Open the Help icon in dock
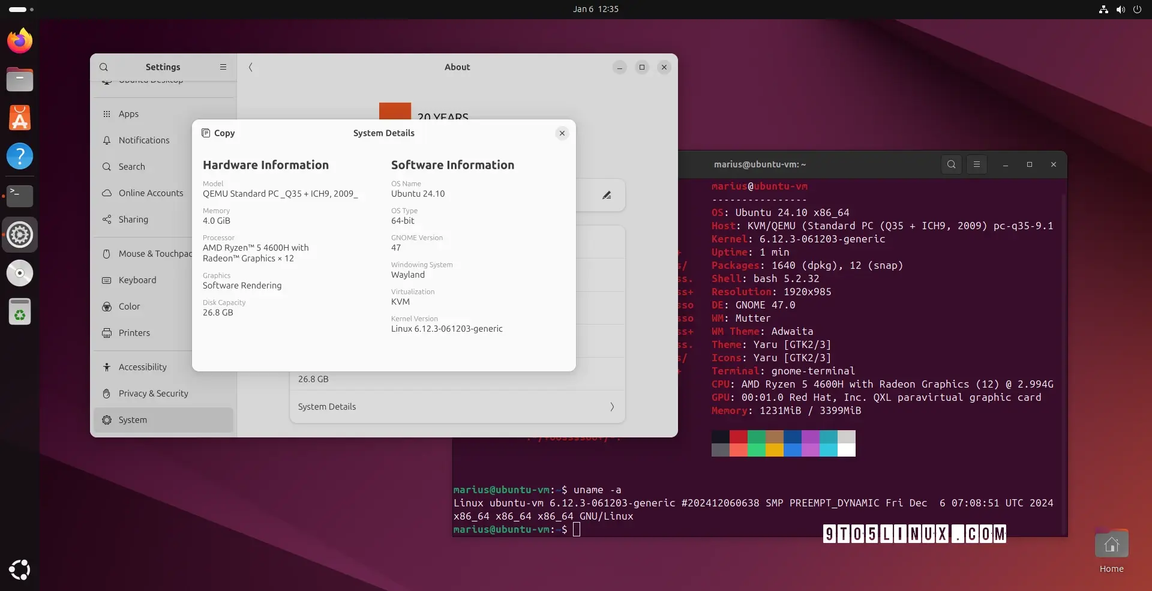Image resolution: width=1152 pixels, height=591 pixels. [20, 157]
